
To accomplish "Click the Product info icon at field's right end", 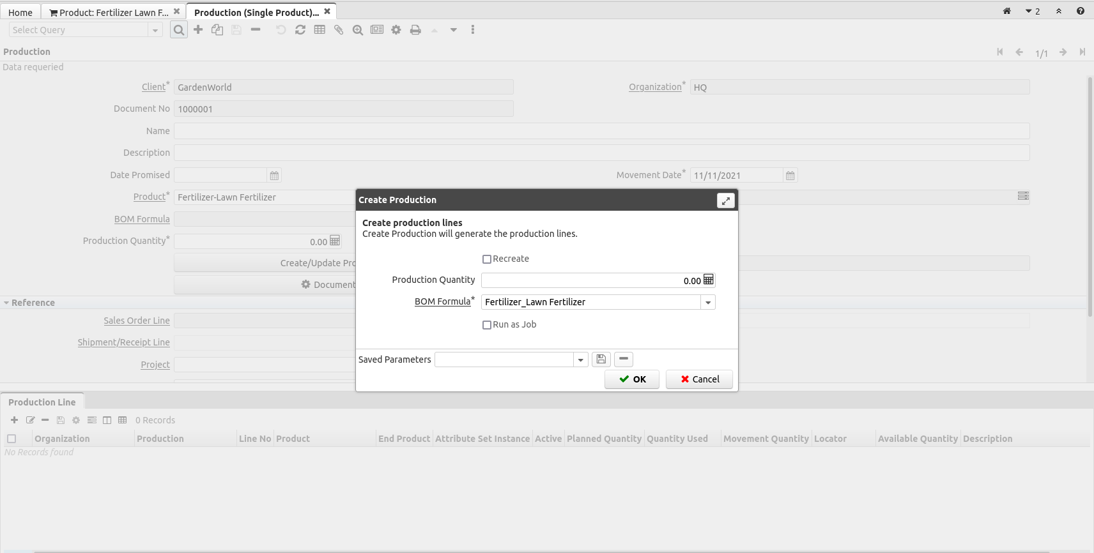I will coord(1023,196).
